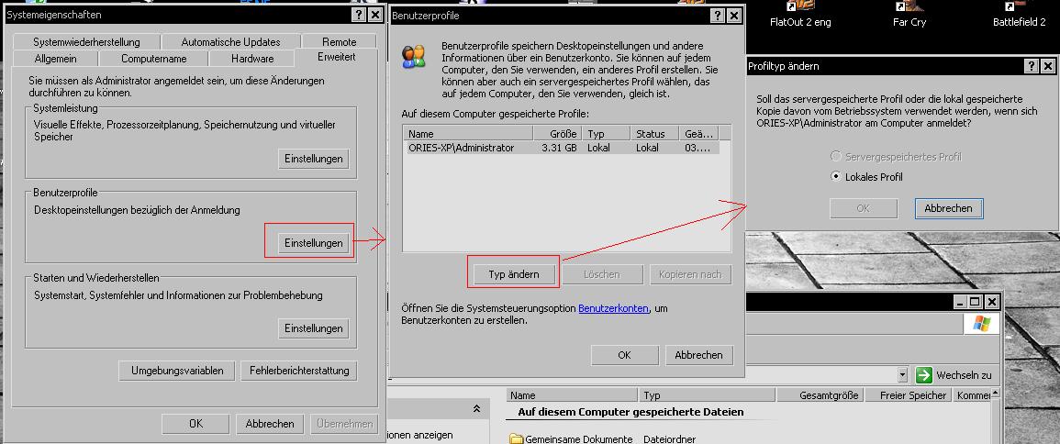Open the Benutzerkonten link
The width and height of the screenshot is (1060, 444).
pyautogui.click(x=613, y=308)
